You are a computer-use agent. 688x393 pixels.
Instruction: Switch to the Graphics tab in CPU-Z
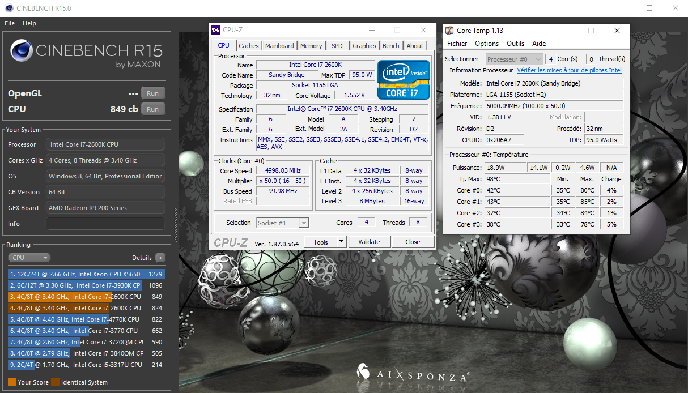[364, 46]
